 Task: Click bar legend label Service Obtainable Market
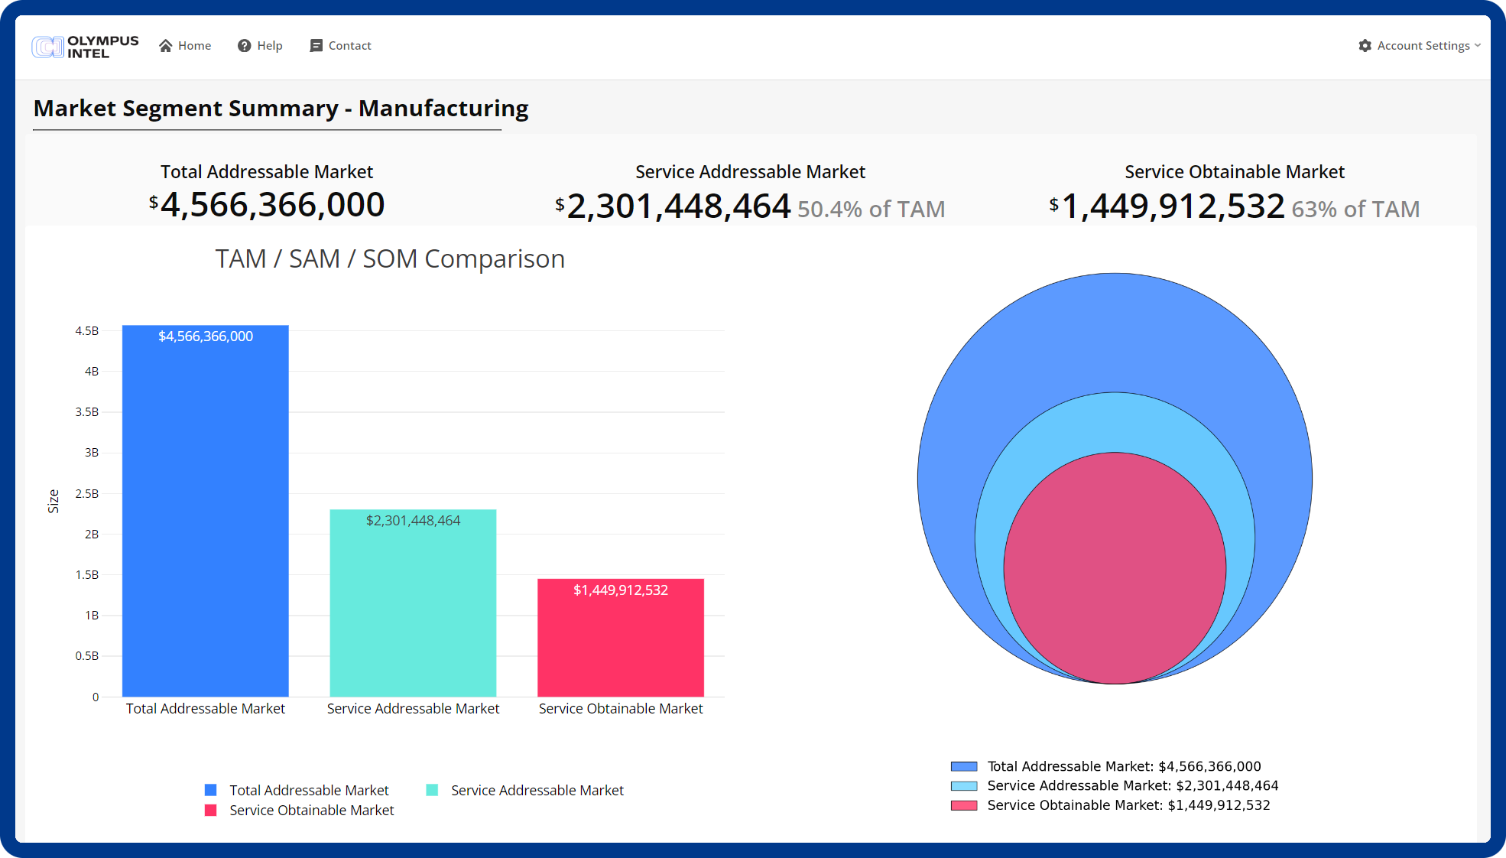[312, 810]
